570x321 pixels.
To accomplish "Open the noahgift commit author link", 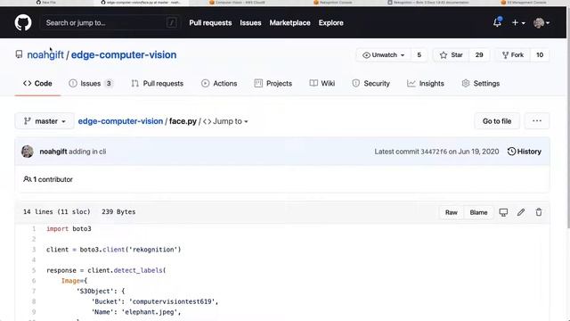I will click(x=53, y=152).
